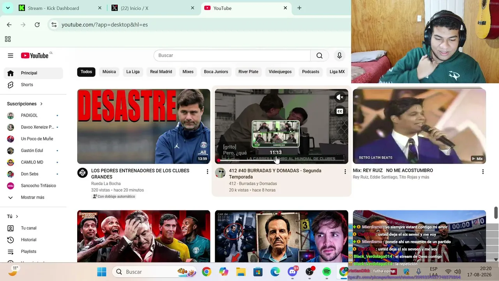Select the YouTube browser tab
This screenshot has height=281, width=499.
(246, 8)
